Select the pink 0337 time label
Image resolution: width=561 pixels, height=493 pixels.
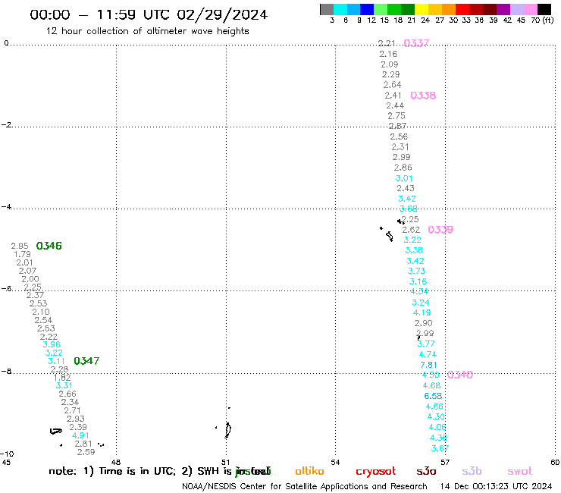click(x=416, y=43)
